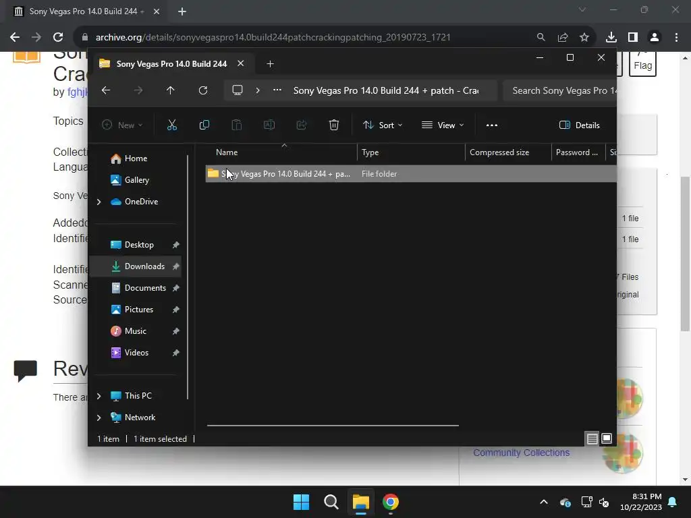Go up one folder level in Explorer
This screenshot has width=691, height=518.
tap(171, 90)
